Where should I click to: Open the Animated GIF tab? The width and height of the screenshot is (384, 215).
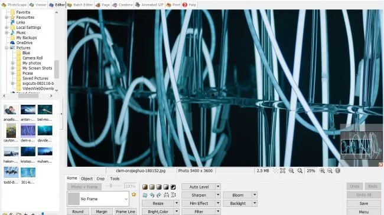click(x=149, y=5)
